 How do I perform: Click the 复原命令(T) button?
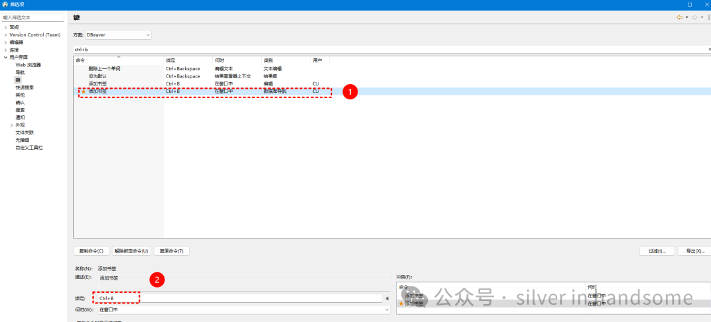pyautogui.click(x=172, y=251)
